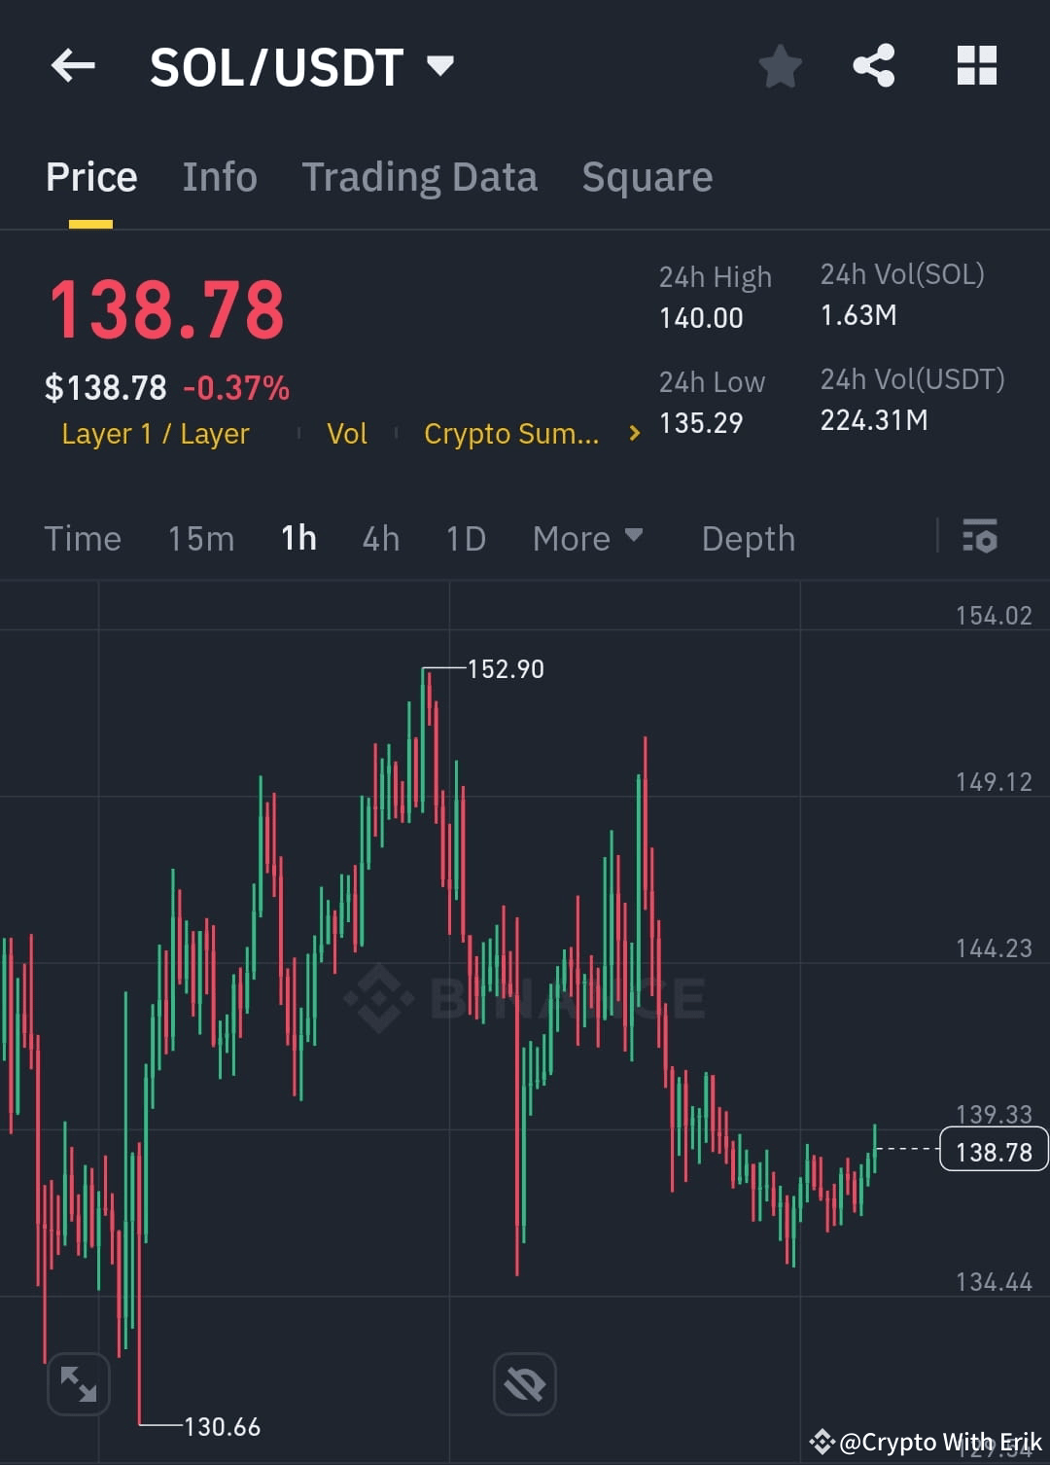Viewport: 1050px width, 1465px height.
Task: Expand the More intervals dropdown
Action: pyautogui.click(x=587, y=538)
